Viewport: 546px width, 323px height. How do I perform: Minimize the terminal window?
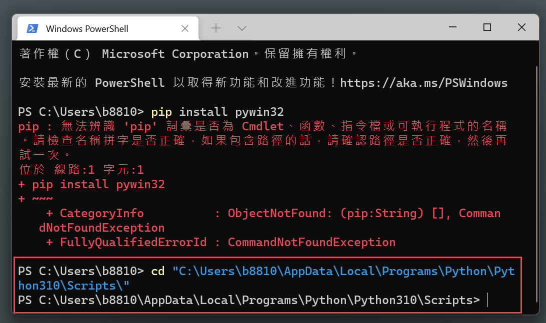(x=452, y=27)
